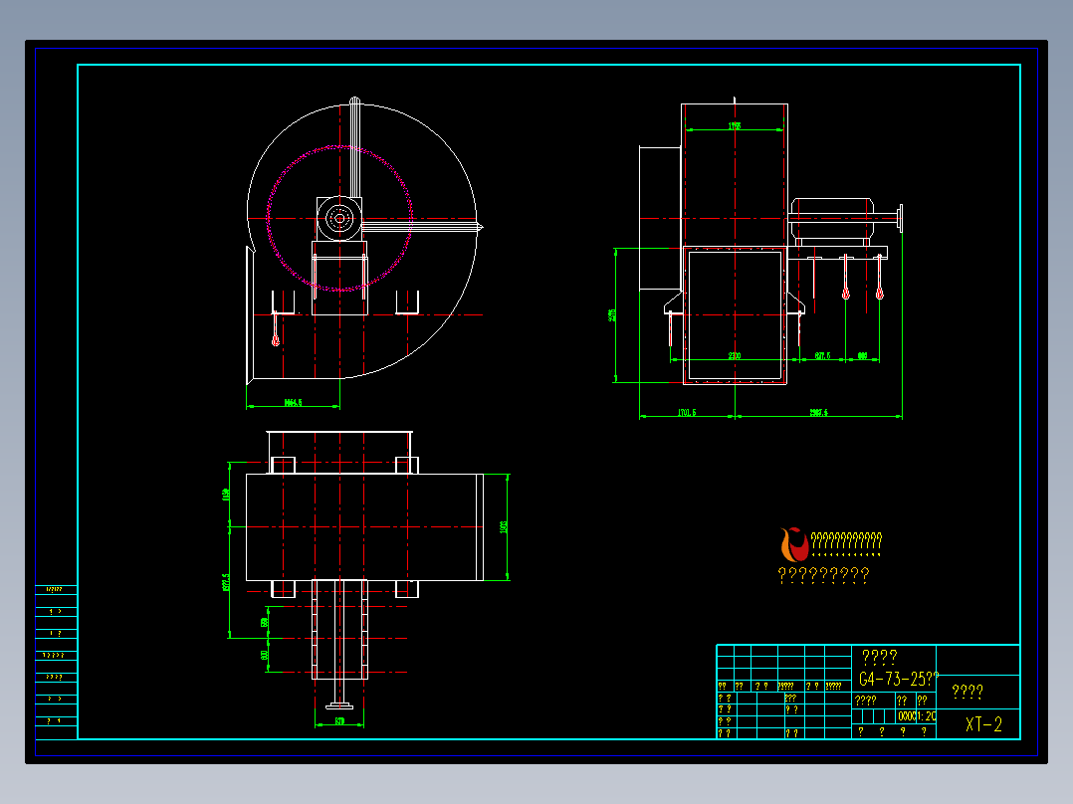Select the G4-73-25 title text
This screenshot has width=1073, height=804.
899,678
